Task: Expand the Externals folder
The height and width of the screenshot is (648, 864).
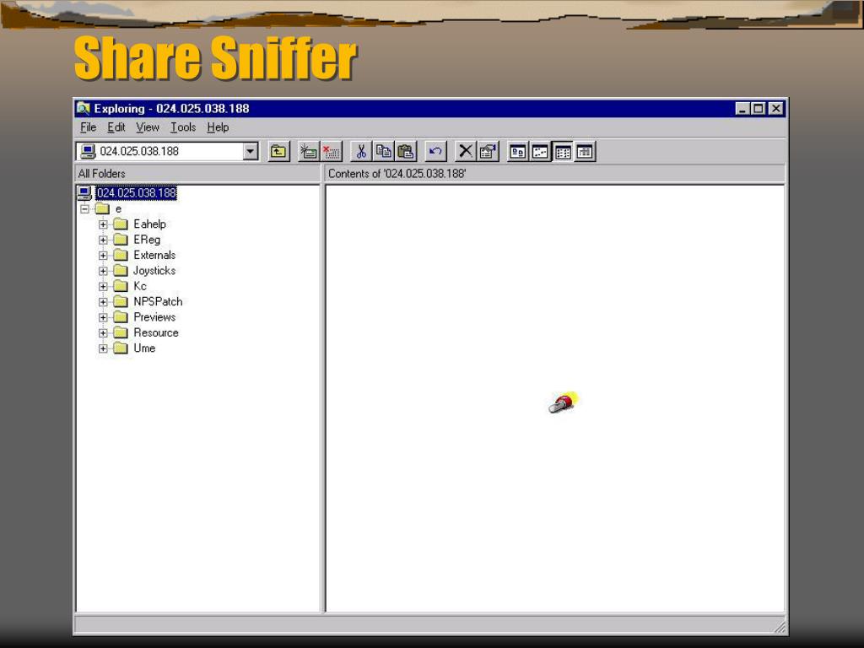Action: (103, 255)
